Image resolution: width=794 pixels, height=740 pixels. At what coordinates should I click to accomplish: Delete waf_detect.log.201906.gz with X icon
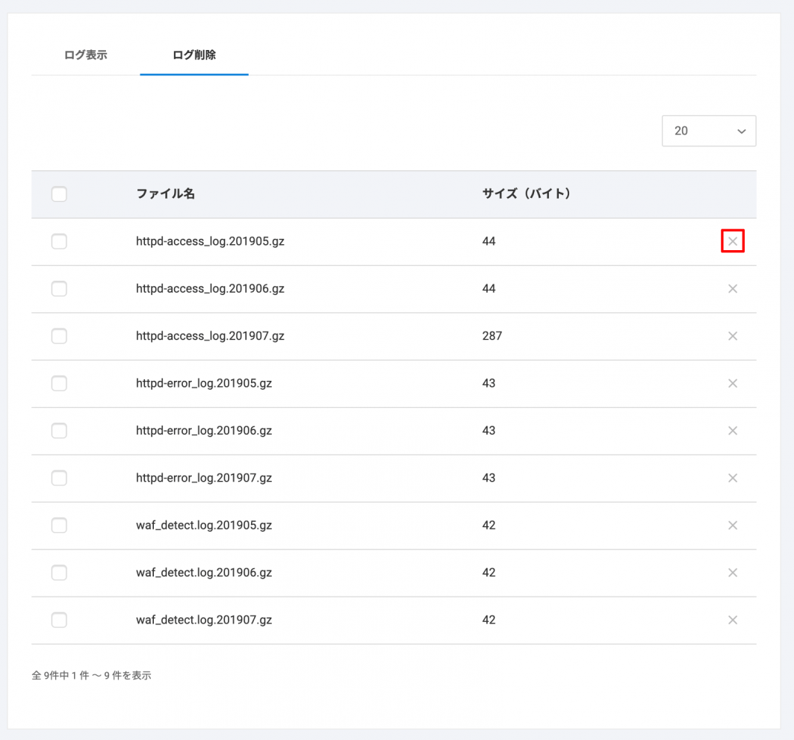pos(732,573)
